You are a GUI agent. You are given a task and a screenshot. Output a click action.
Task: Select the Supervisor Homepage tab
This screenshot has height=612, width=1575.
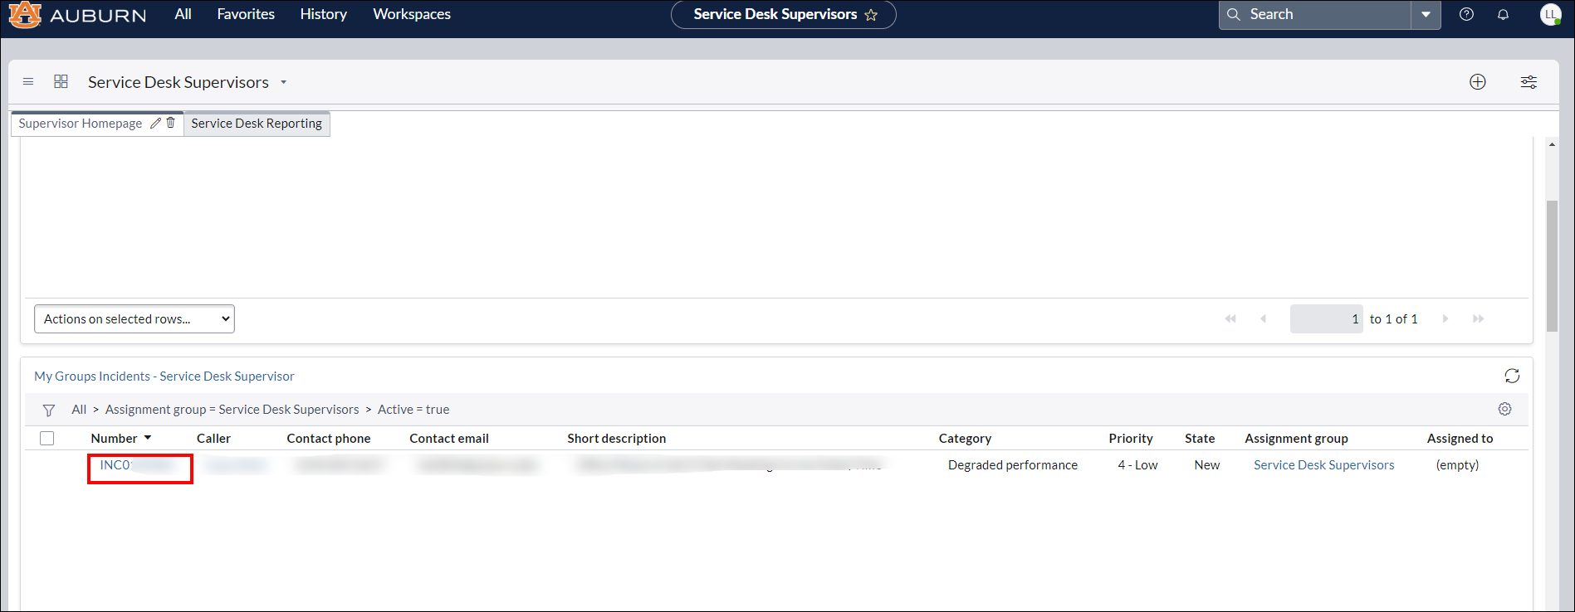[x=81, y=124]
